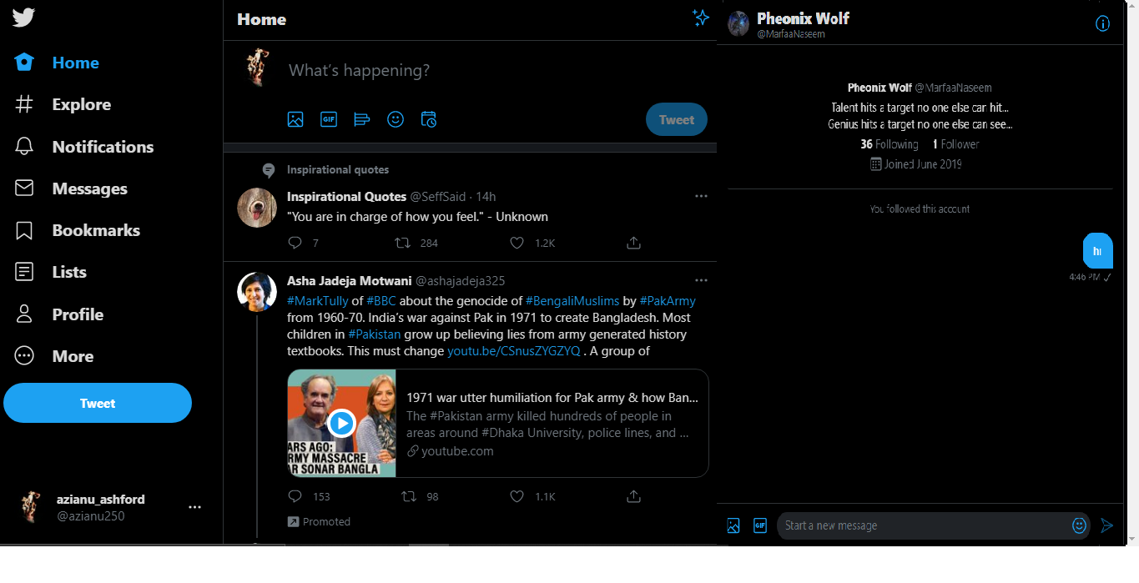Open the 1 Follower count
Viewport: 1139px width, 583px height.
956,144
